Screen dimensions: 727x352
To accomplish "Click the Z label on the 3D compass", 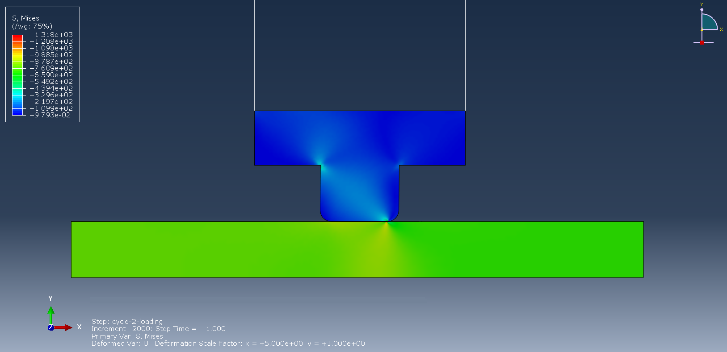I will click(x=702, y=29).
